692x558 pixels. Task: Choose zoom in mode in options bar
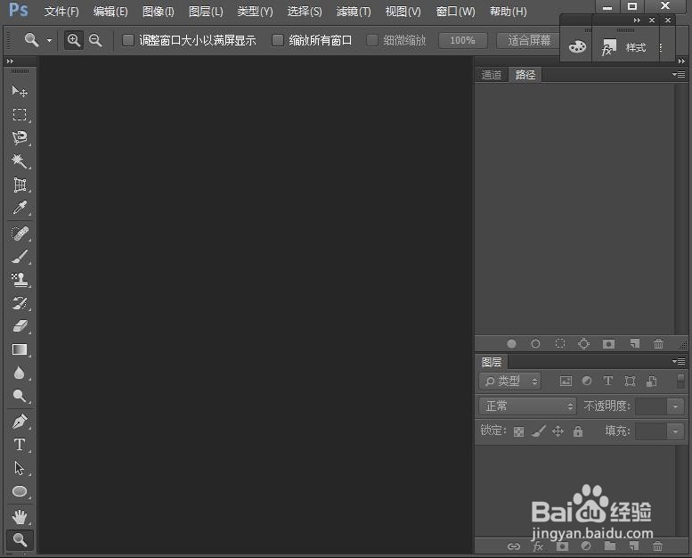tap(74, 40)
